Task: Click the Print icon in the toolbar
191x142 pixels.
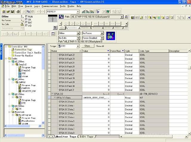Action: click(18, 11)
